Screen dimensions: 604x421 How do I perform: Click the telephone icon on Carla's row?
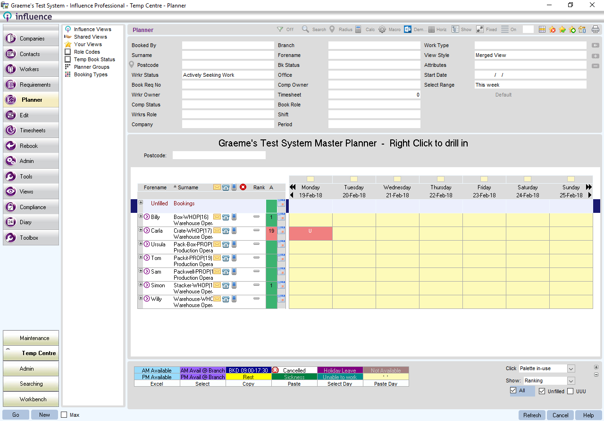pos(226,231)
